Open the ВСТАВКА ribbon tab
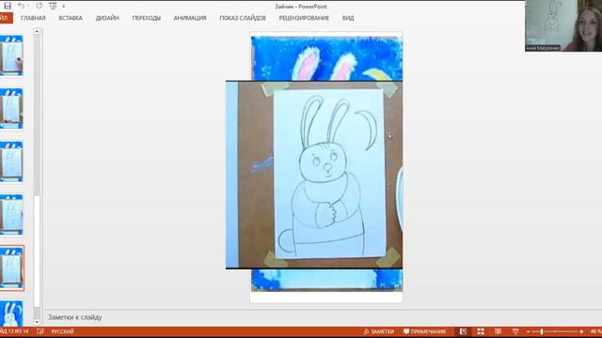 point(71,18)
